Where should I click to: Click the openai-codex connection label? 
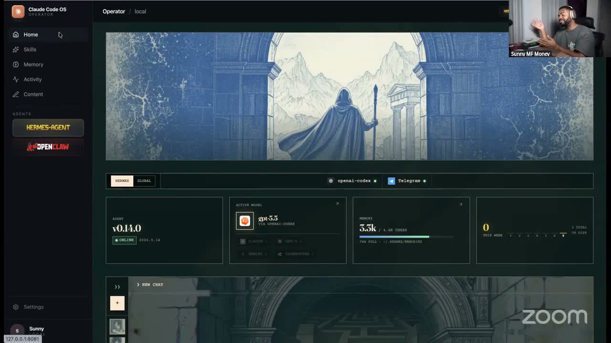click(x=354, y=181)
